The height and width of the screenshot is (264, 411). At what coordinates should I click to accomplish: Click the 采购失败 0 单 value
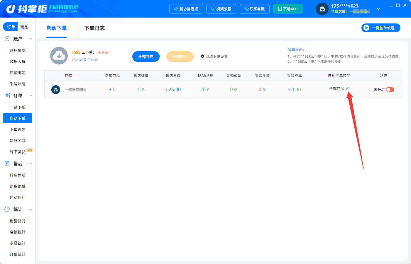coord(262,90)
